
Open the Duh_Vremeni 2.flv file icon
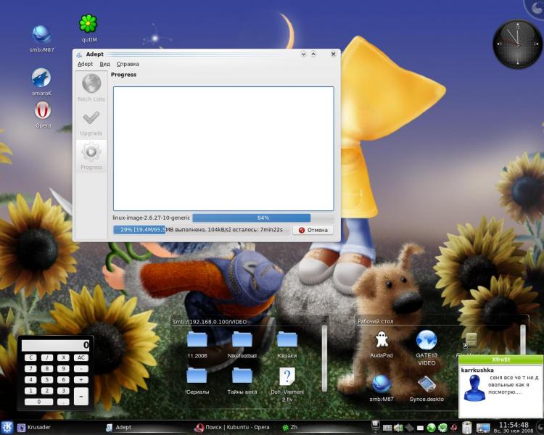[x=287, y=376]
